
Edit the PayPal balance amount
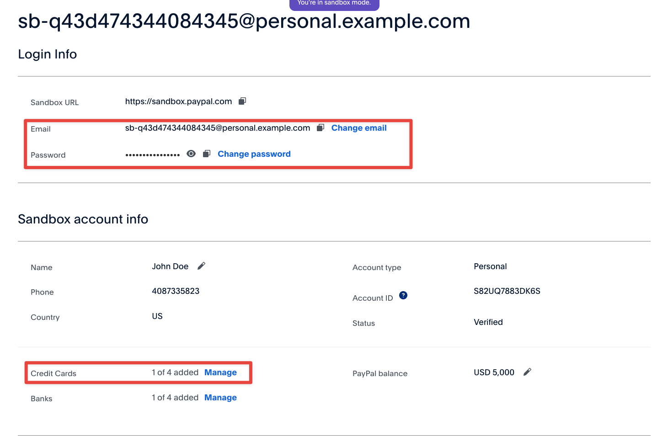pos(527,372)
